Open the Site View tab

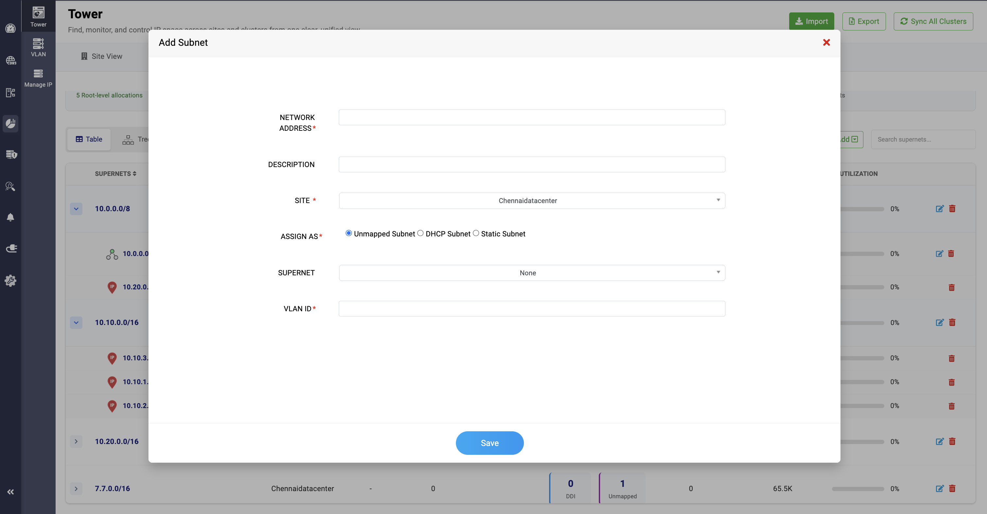(x=101, y=56)
